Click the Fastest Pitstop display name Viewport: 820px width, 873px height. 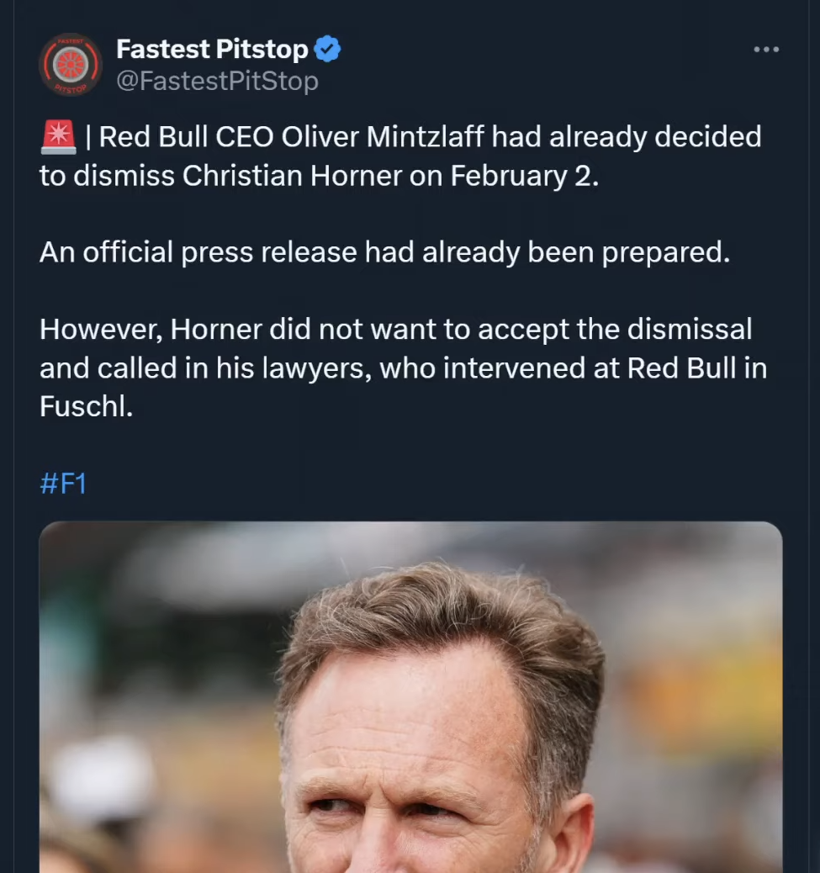click(x=212, y=50)
